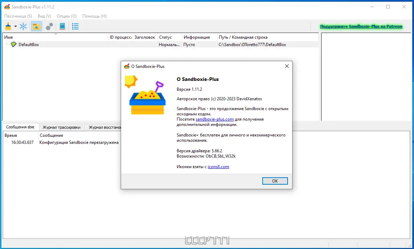Open the Вид (V) menu

click(44, 16)
